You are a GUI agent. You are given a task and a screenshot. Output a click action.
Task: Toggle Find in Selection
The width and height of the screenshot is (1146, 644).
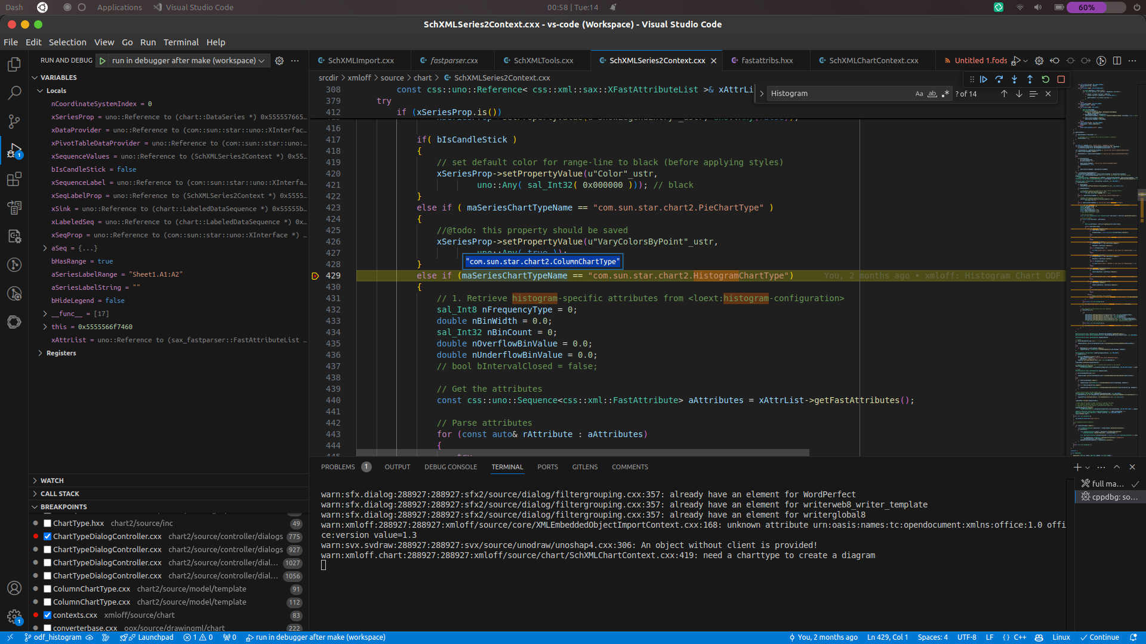tap(1033, 94)
